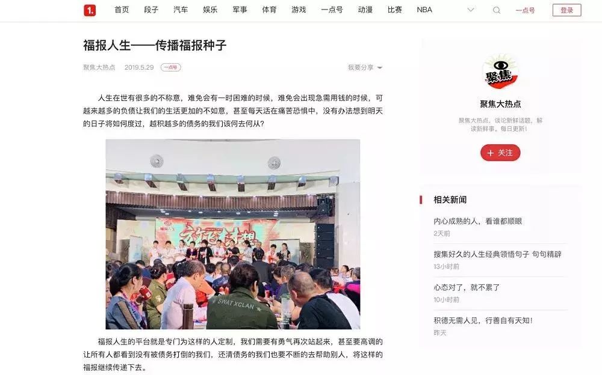The image size is (602, 375).
Task: Go to 首页 tab
Action: 122,10
